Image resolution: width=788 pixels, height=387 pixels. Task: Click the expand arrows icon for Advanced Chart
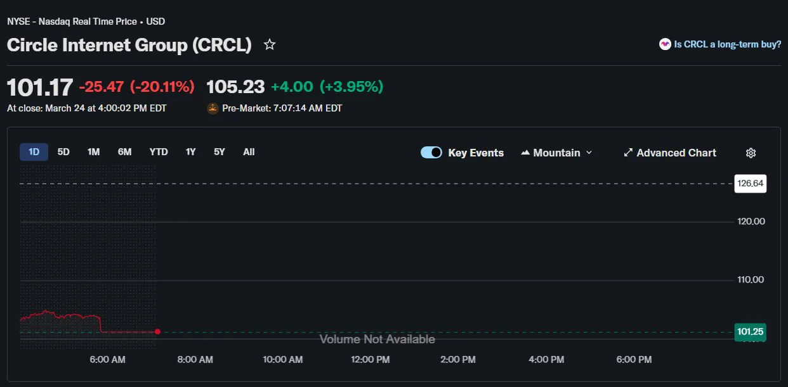628,153
